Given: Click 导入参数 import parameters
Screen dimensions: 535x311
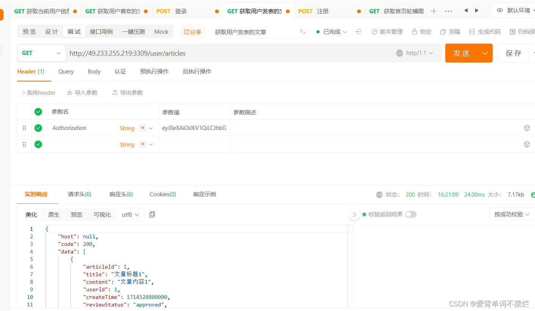Looking at the screenshot, I should point(82,92).
